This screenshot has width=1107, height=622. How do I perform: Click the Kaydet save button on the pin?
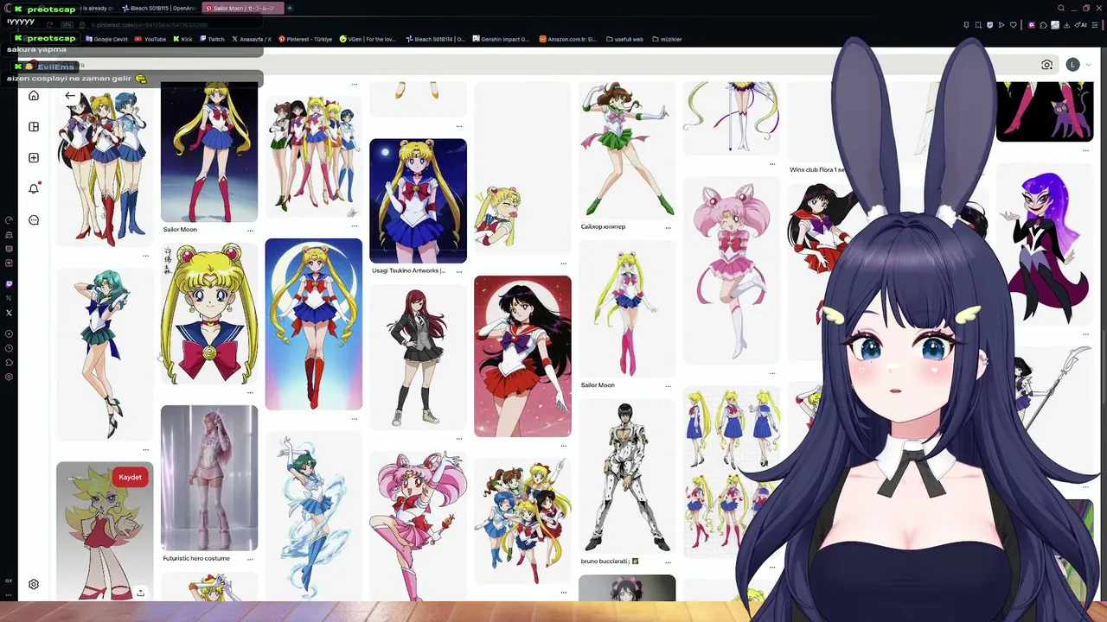pyautogui.click(x=131, y=477)
